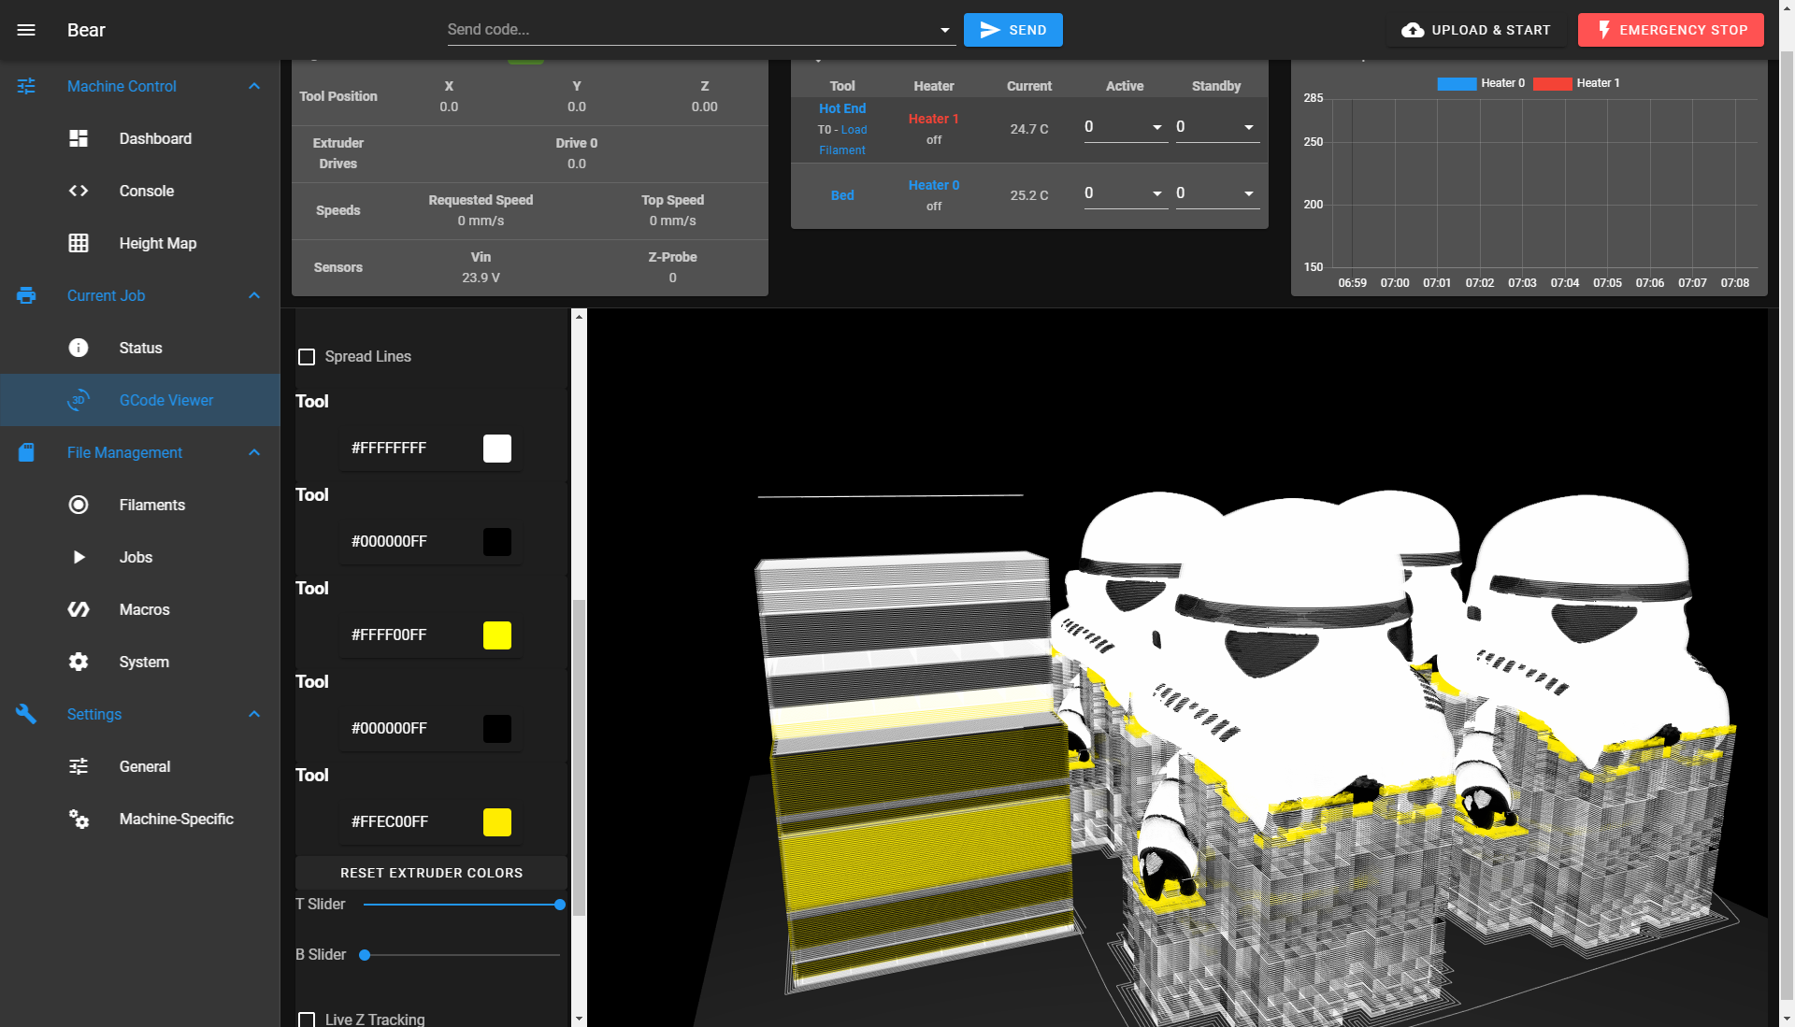Click the #FFEC00FF tool color swatch
The image size is (1795, 1027).
click(x=497, y=822)
